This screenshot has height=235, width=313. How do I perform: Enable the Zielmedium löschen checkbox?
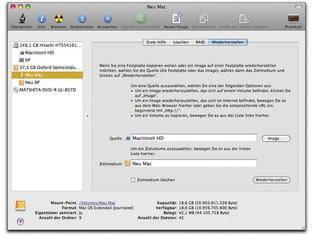[x=133, y=180]
